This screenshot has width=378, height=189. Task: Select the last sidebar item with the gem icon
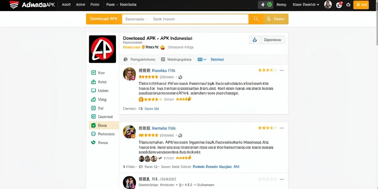[x=99, y=143]
